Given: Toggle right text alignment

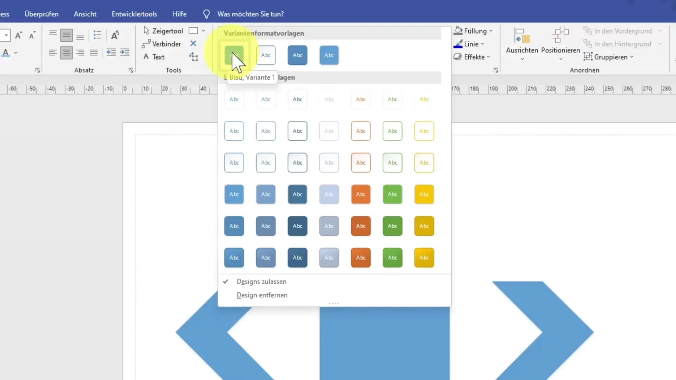Looking at the screenshot, I should [x=80, y=53].
